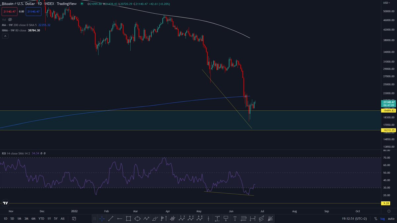Select the rectangle shape tool
The width and height of the screenshot is (397, 223).
click(x=129, y=218)
